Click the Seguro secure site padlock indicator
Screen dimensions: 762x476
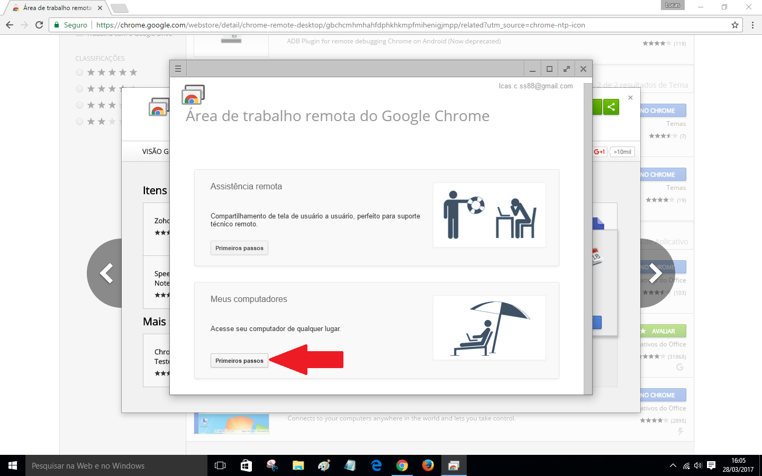click(70, 25)
